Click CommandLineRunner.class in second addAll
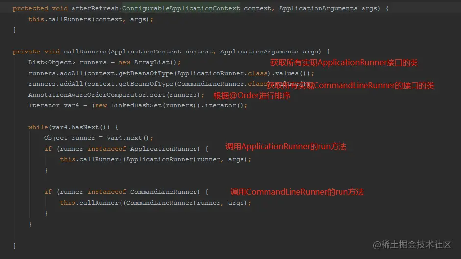Image resolution: width=461 pixels, height=259 pixels. [x=222, y=84]
